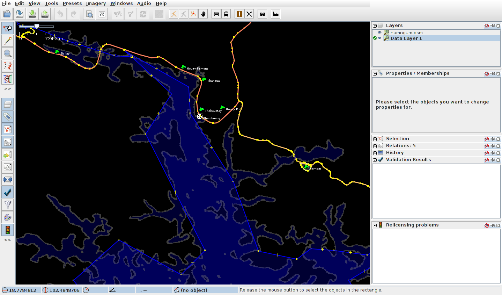The width and height of the screenshot is (502, 295).
Task: Click the brown exclamation mark preset icon
Action: (239, 14)
